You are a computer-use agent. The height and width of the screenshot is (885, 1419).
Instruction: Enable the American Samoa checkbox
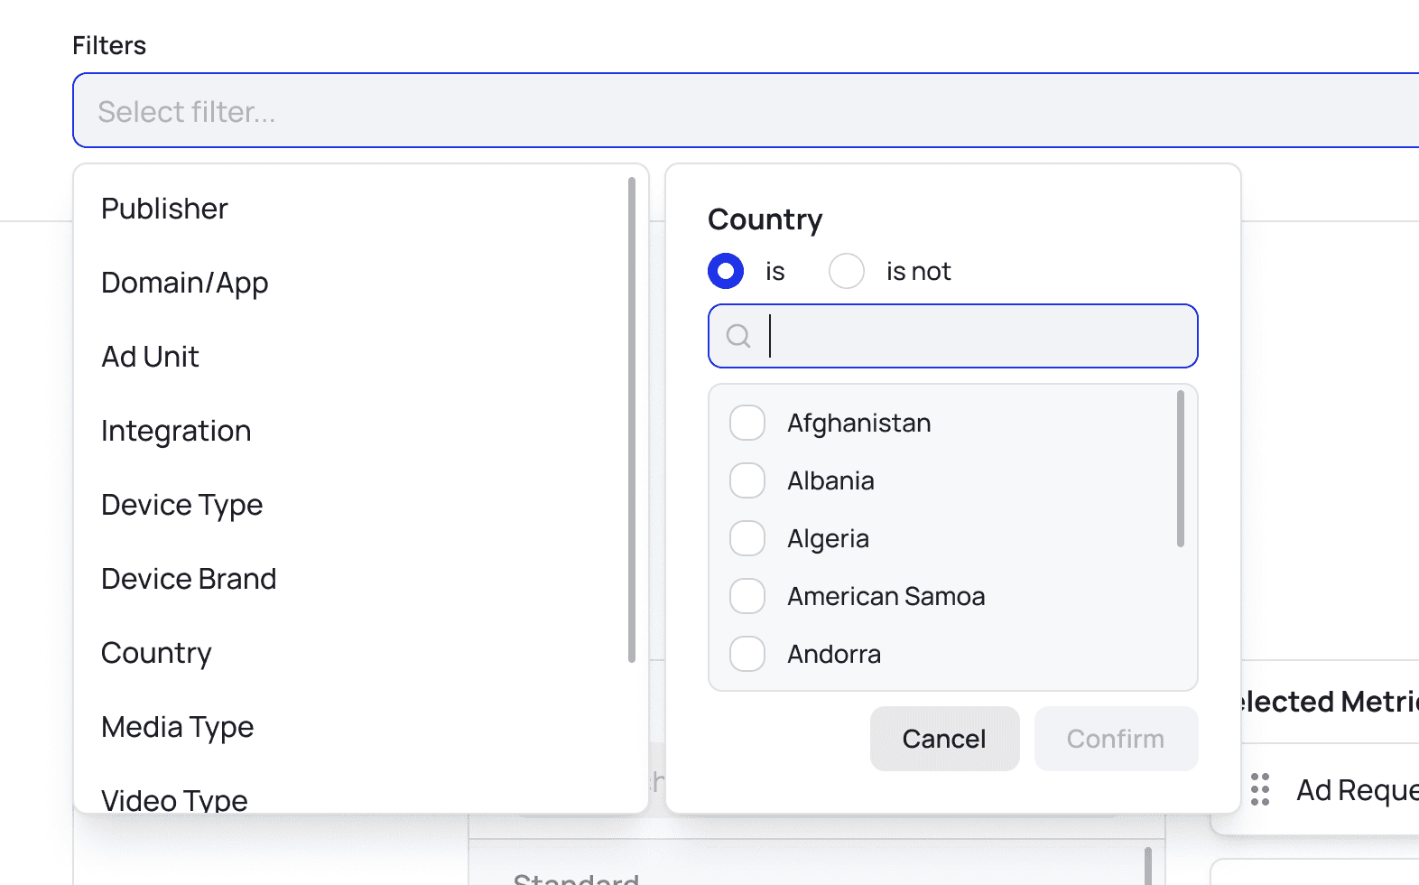pos(747,596)
